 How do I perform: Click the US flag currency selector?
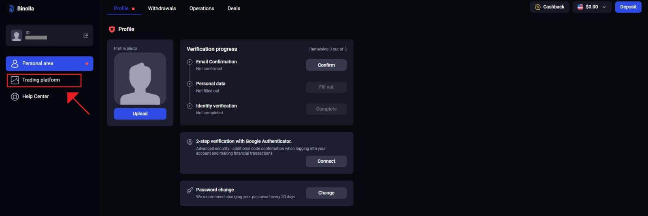(580, 7)
